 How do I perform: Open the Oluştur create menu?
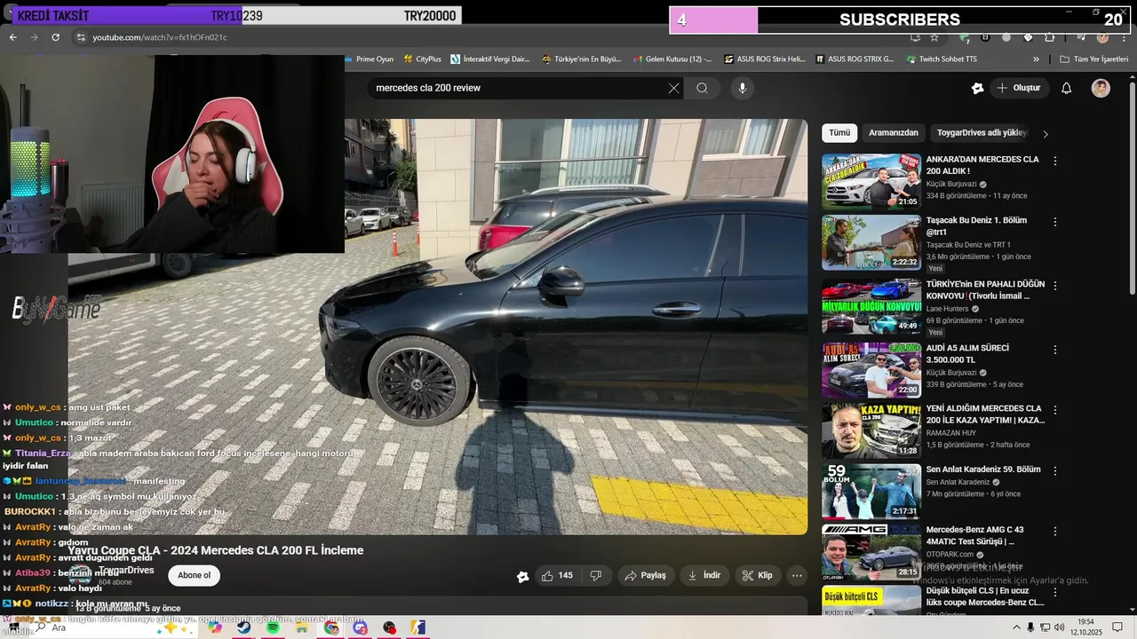(x=1019, y=88)
